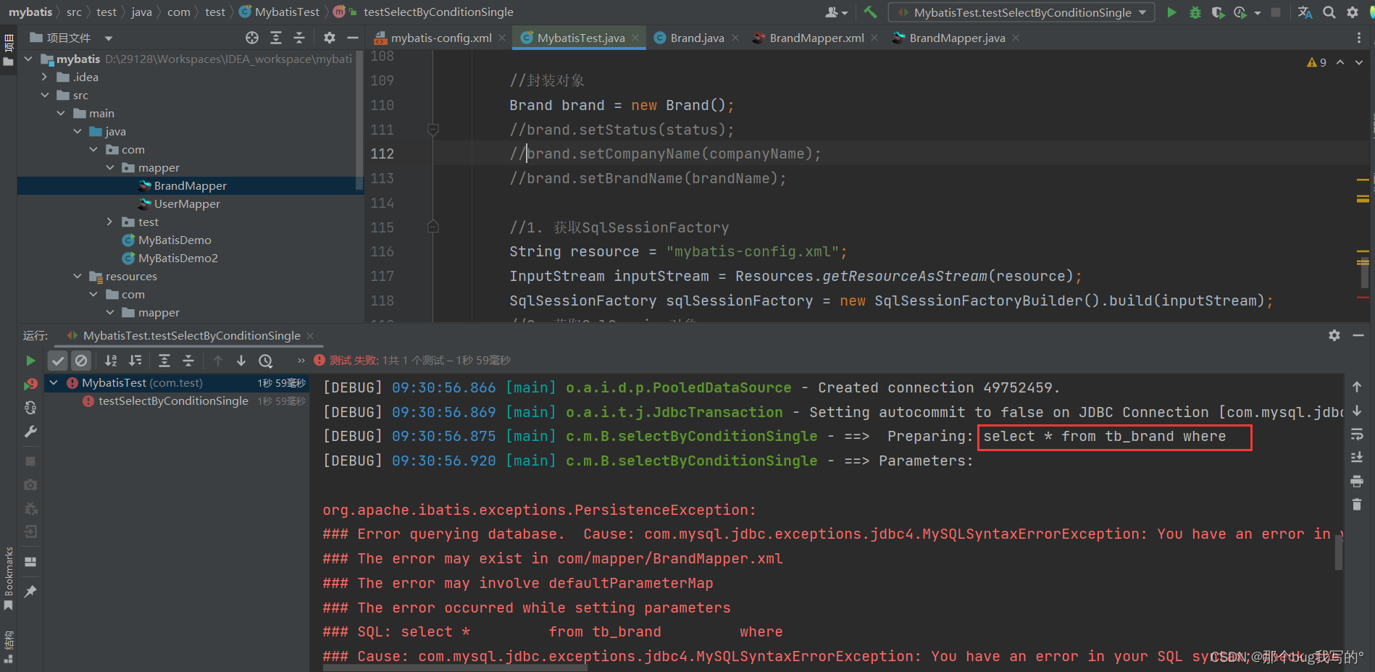
Task: Click the Debug bug icon in top toolbar
Action: (1195, 12)
